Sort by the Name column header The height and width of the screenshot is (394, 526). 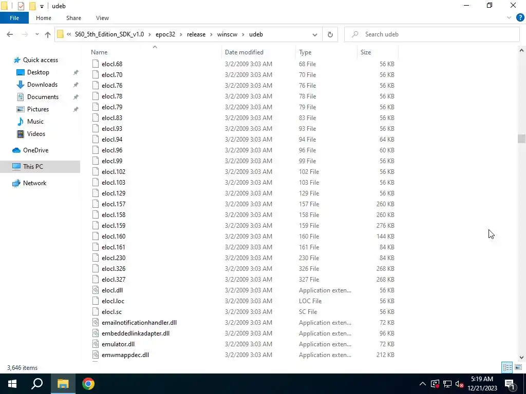click(x=99, y=52)
